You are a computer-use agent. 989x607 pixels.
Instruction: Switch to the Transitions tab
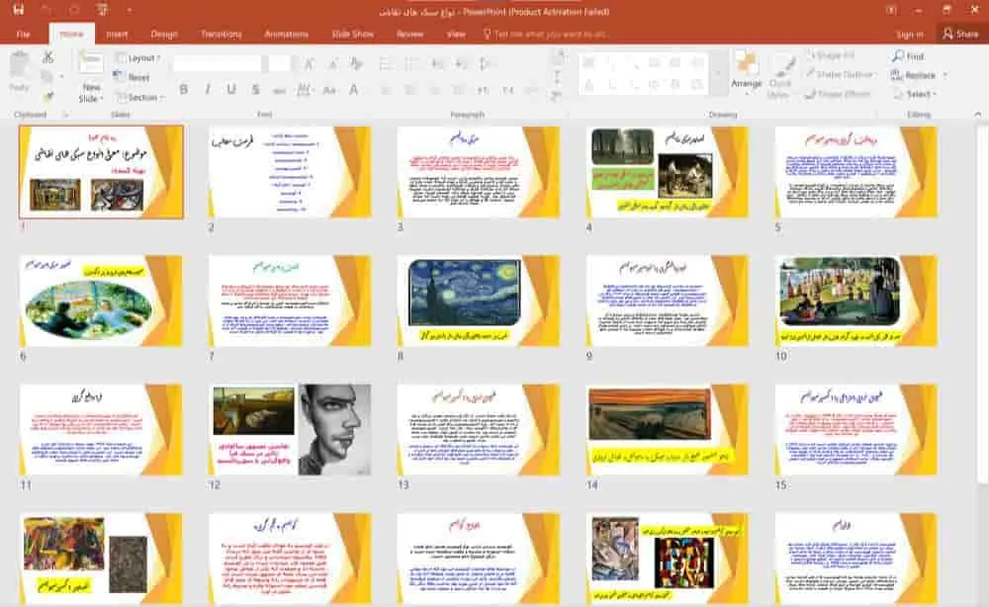pyautogui.click(x=221, y=34)
